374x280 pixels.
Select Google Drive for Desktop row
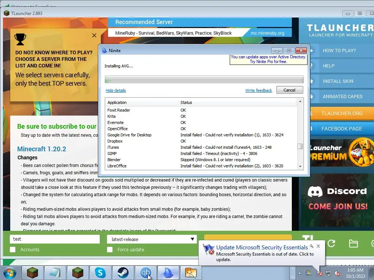(201, 135)
